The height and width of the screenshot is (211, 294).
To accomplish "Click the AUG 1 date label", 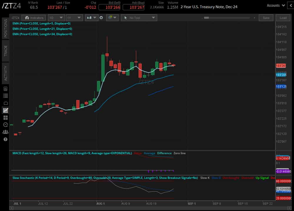I will [101, 203].
